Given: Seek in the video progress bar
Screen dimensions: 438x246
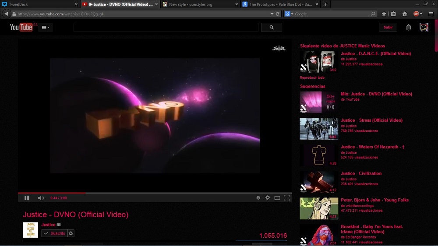Looking at the screenshot, I should (155, 193).
